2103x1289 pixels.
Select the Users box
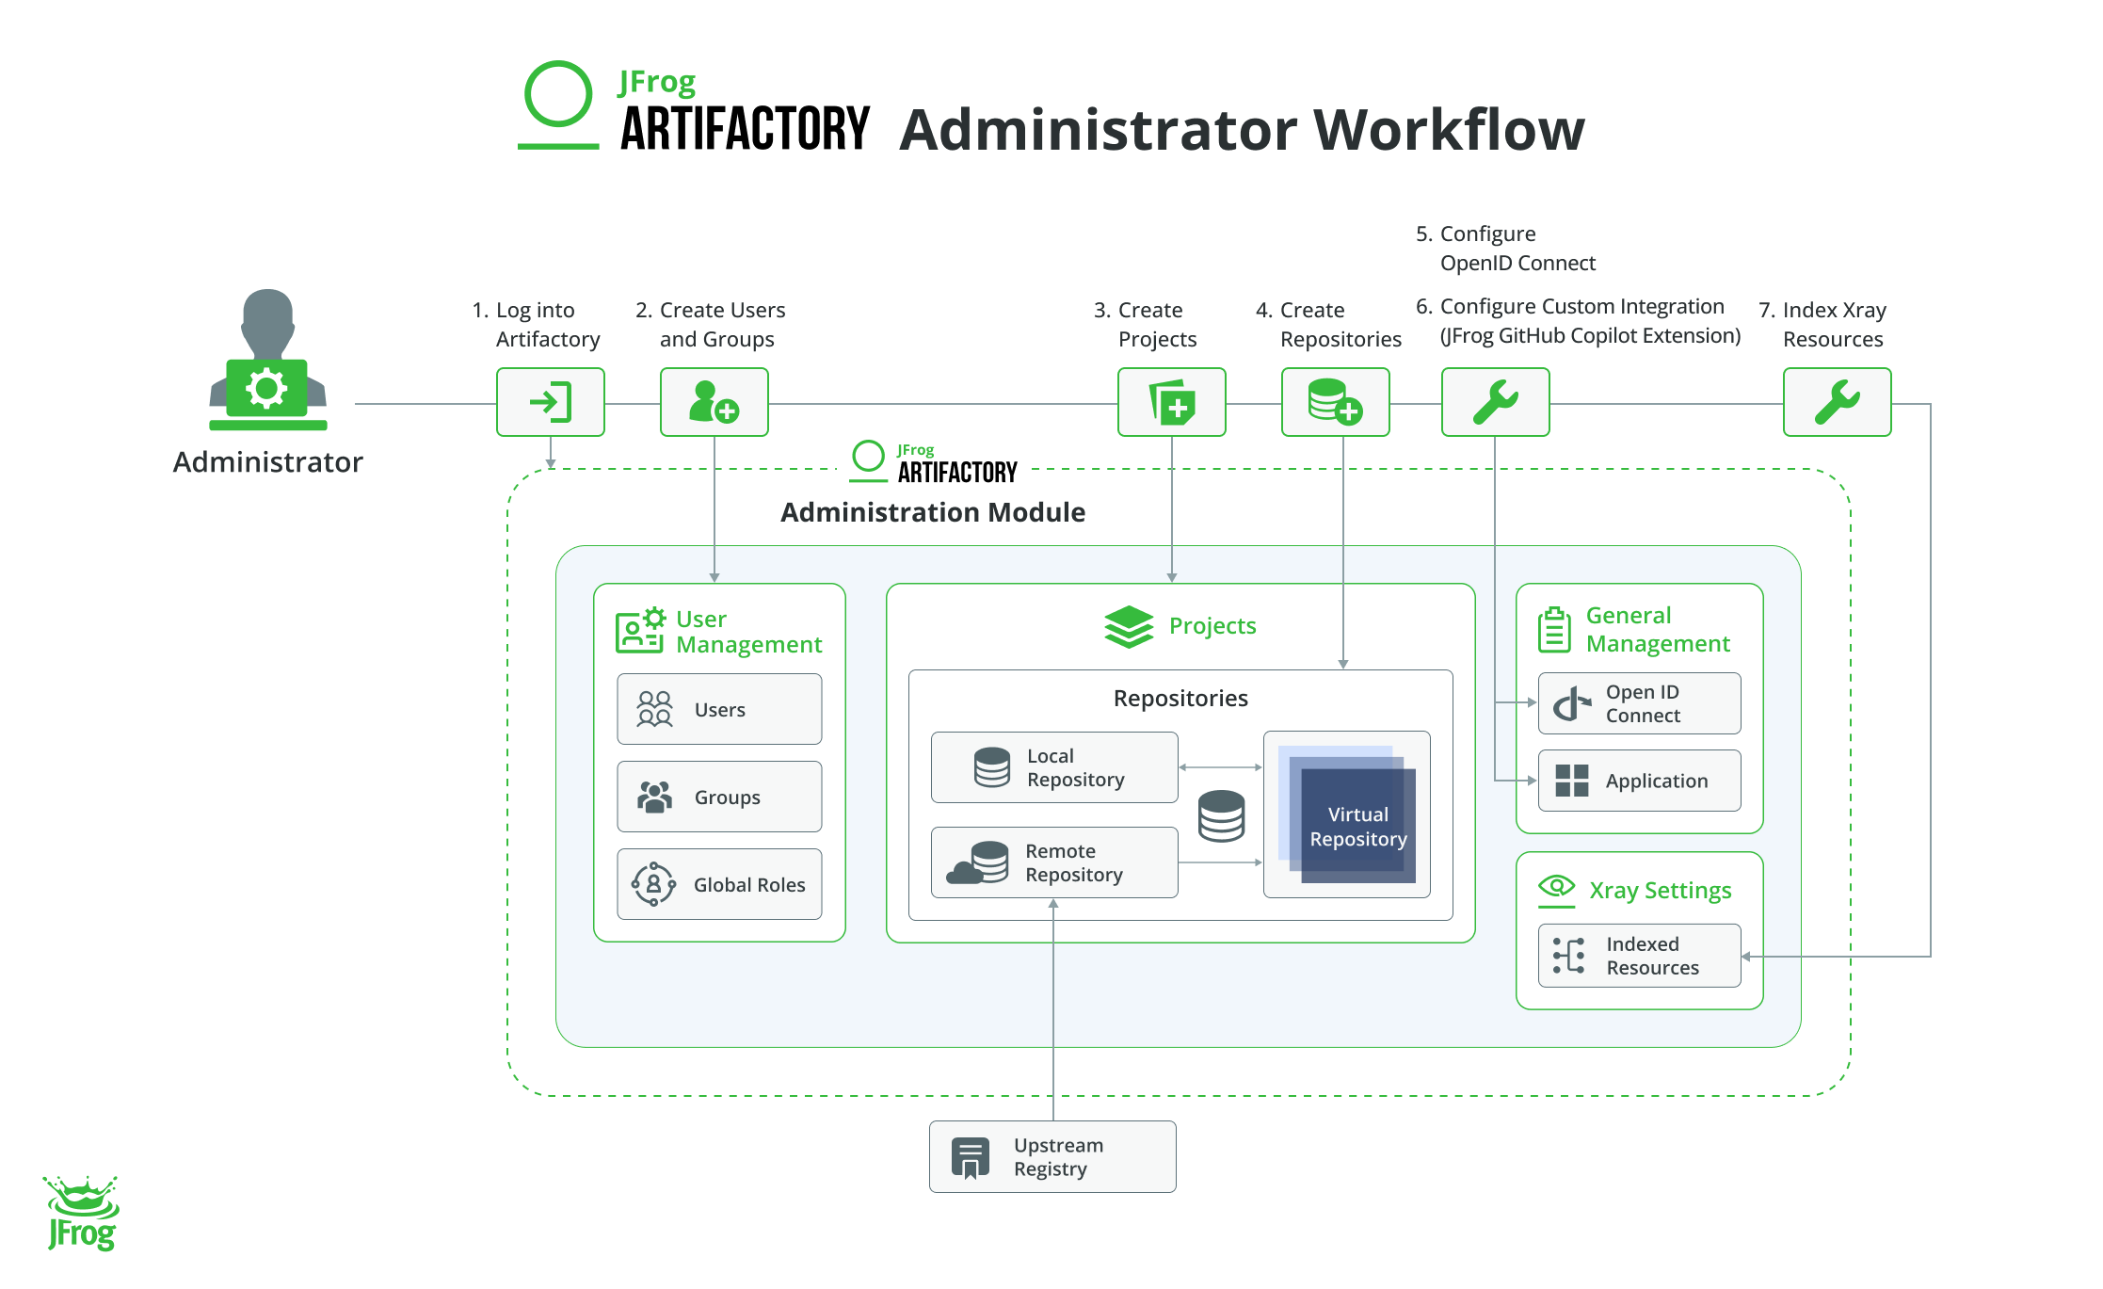719,709
